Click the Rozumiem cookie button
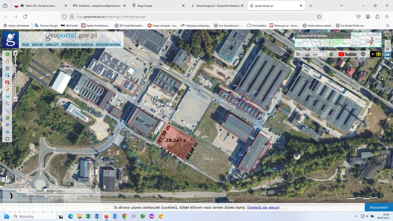Image resolution: width=393 pixels, height=221 pixels. tap(379, 207)
